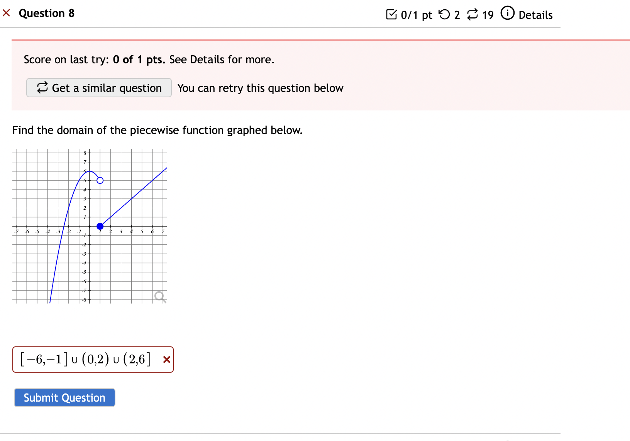This screenshot has width=630, height=441.
Task: Open the Details view for Question 8
Action: 537,15
